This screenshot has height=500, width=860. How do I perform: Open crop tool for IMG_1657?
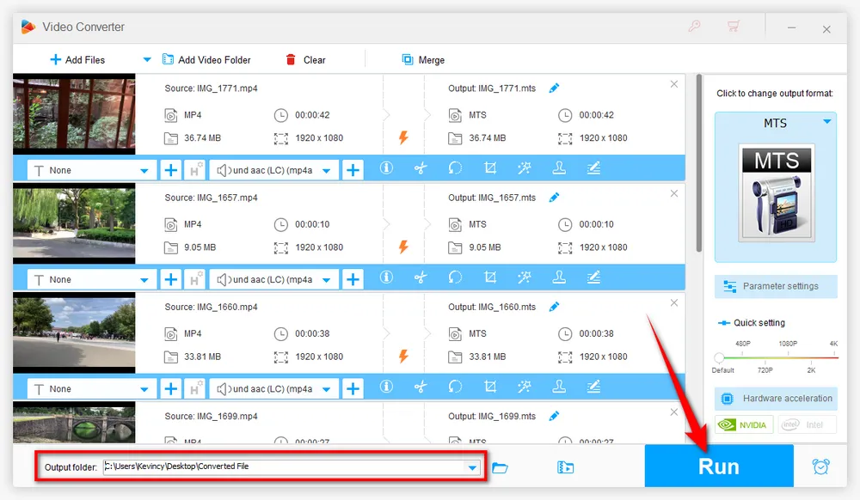pos(490,277)
